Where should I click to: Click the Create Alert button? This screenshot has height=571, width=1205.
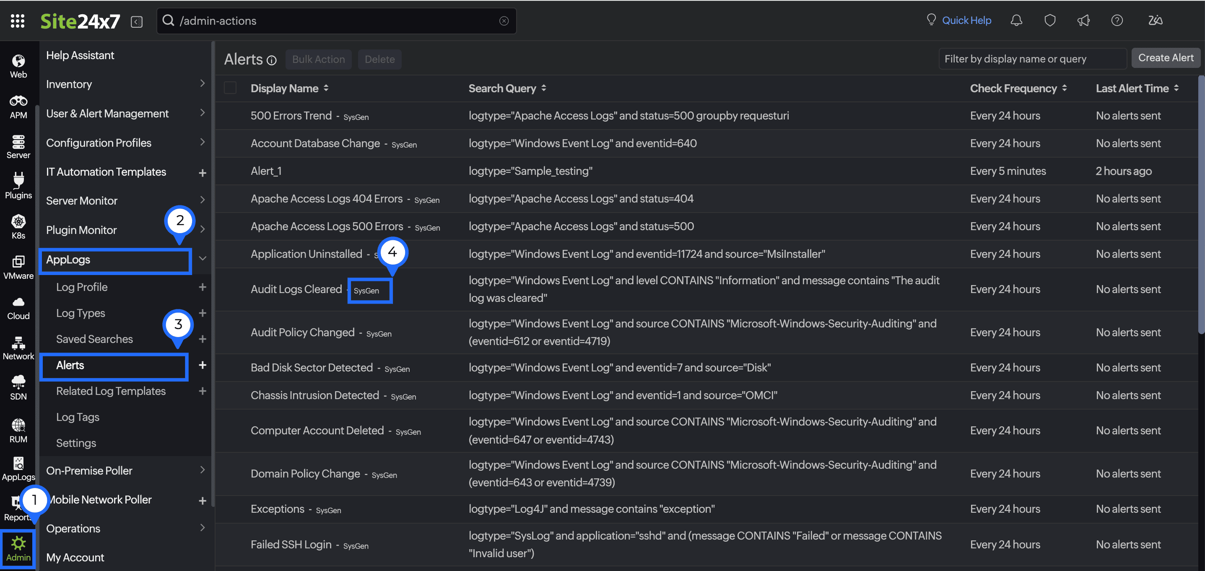tap(1166, 57)
